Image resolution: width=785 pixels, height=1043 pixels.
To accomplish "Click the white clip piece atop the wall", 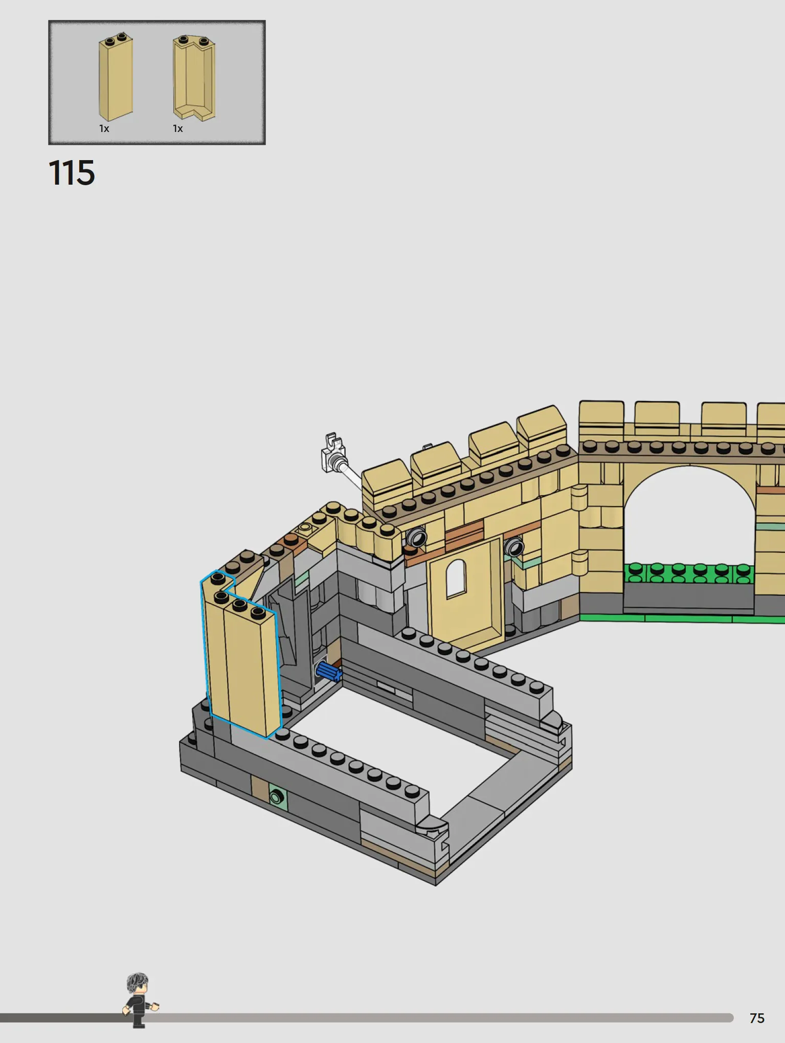I will [333, 453].
